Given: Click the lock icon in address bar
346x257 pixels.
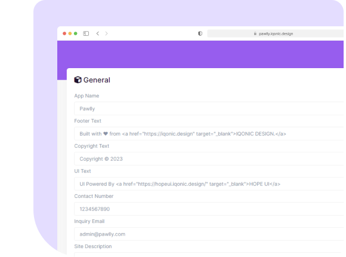Looking at the screenshot, I should click(255, 33).
